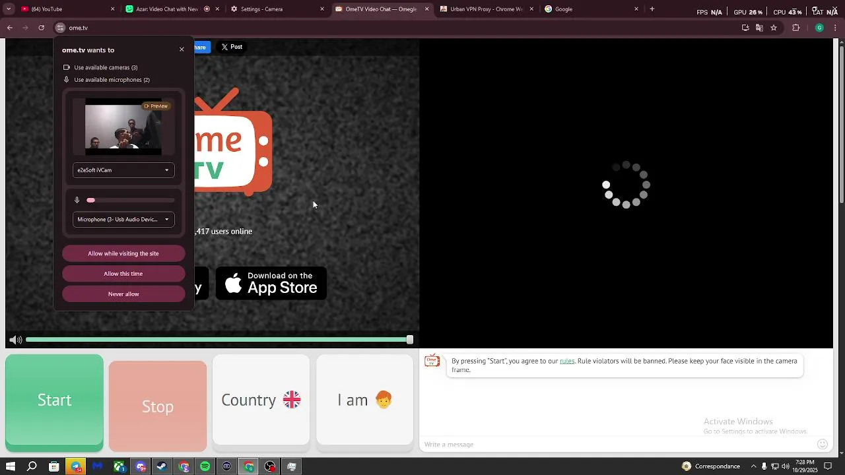The image size is (845, 475).
Task: Click Allow while visiting the site
Action: (123, 253)
